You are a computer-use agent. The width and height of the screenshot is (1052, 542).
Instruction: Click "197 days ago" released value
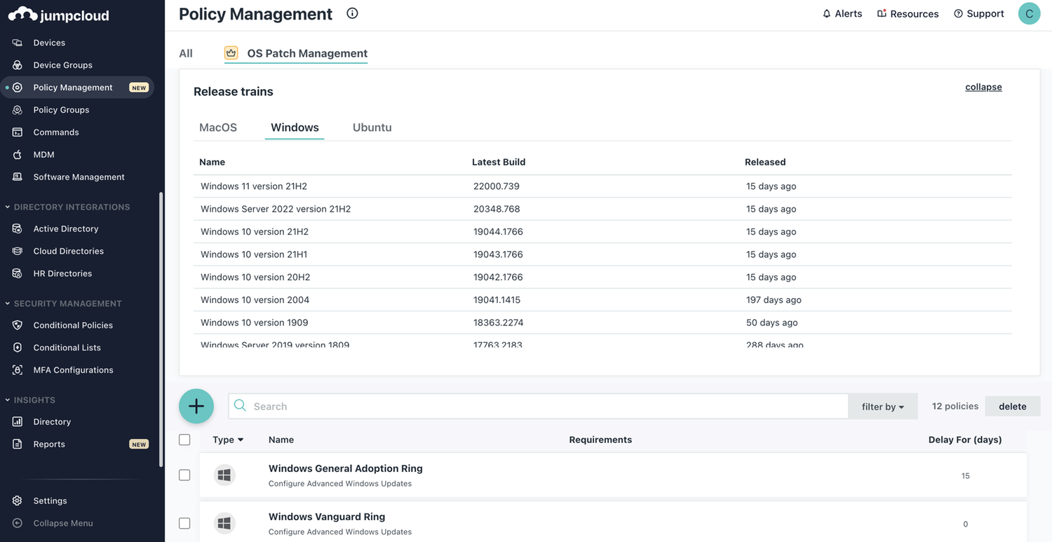coord(774,300)
